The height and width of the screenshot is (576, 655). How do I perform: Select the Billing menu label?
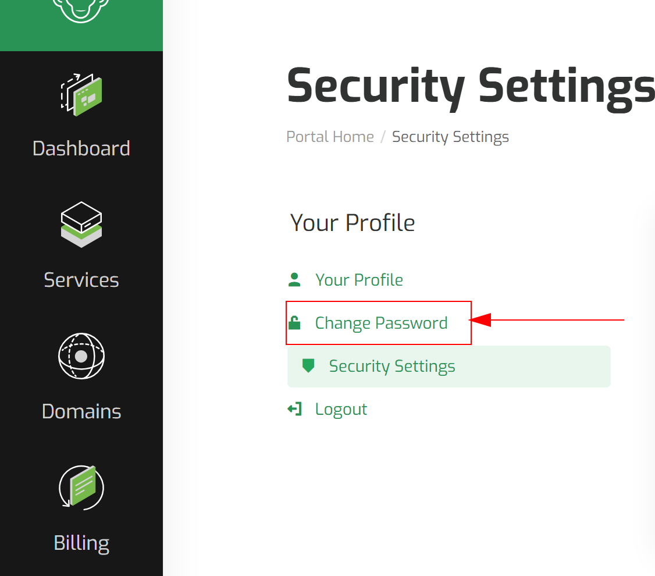pos(81,543)
